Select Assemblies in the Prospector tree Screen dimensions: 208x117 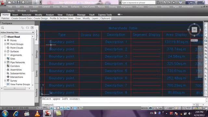tap(16, 70)
